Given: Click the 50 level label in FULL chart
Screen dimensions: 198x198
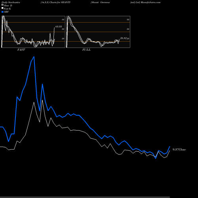Looking at the screenshot, I should click(x=128, y=29).
